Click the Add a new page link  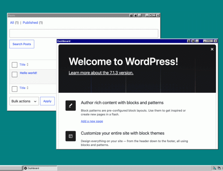tap(92, 121)
